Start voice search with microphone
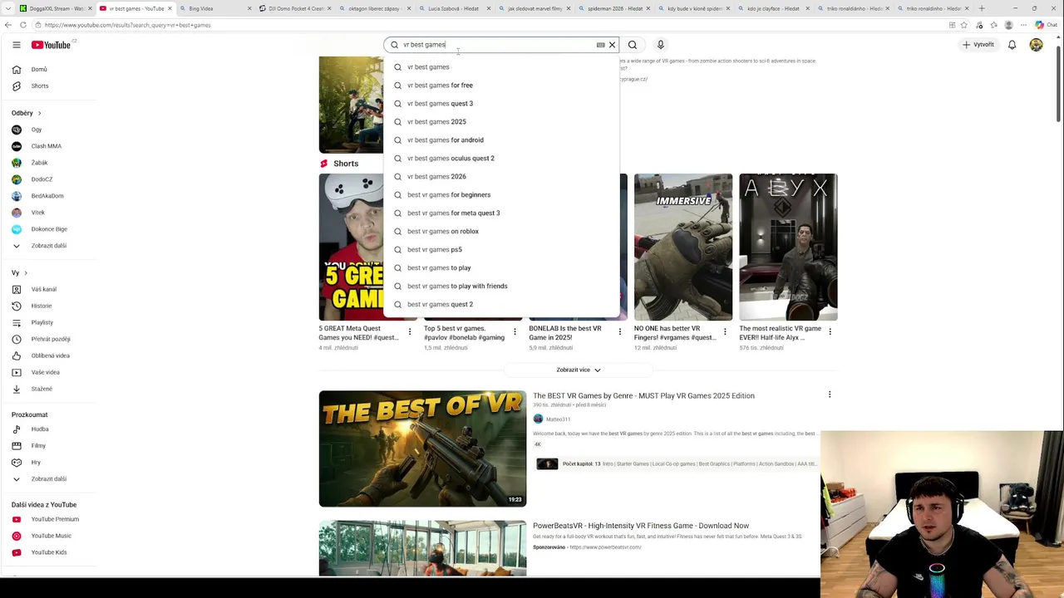The image size is (1064, 598). [660, 45]
